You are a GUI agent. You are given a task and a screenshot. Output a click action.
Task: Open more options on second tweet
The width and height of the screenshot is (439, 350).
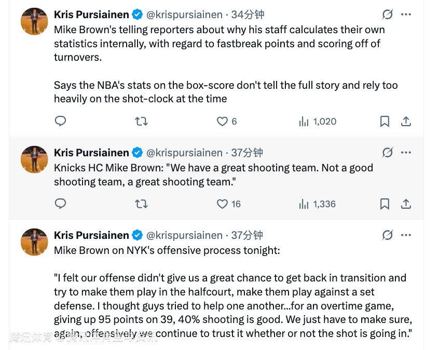[406, 152]
